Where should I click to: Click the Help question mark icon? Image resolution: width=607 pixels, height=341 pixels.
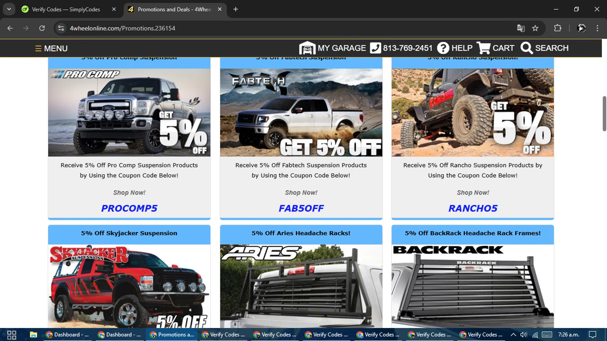pos(443,48)
